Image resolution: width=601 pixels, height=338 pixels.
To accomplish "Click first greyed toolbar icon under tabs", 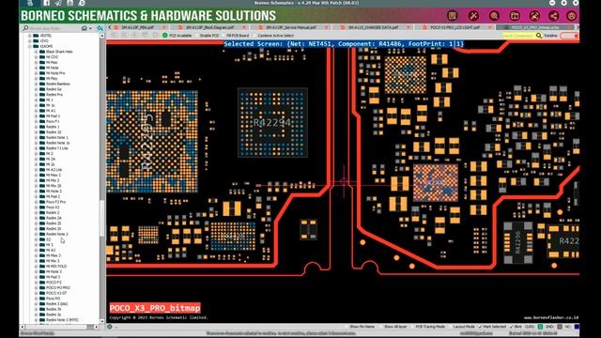I will point(114,36).
